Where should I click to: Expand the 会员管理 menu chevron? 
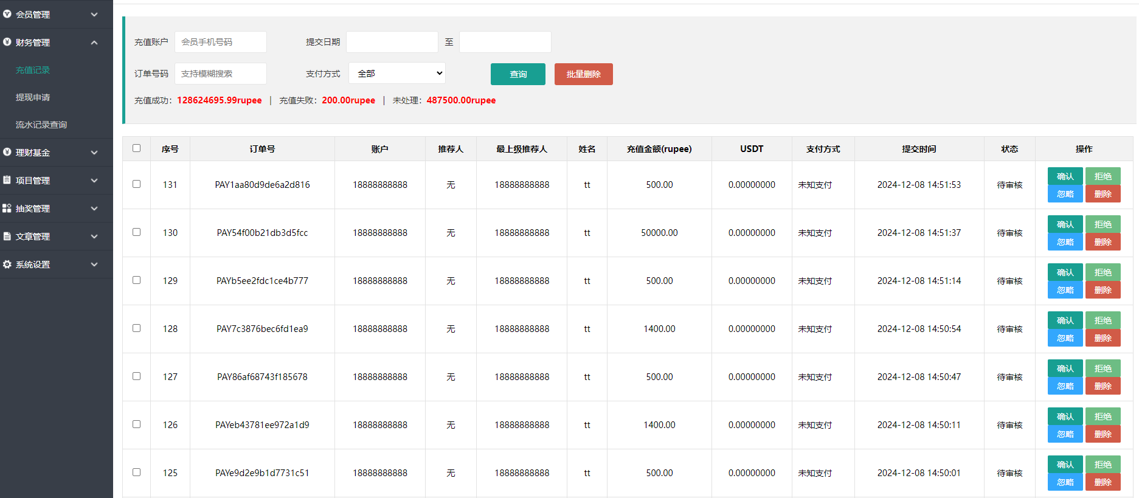click(94, 15)
